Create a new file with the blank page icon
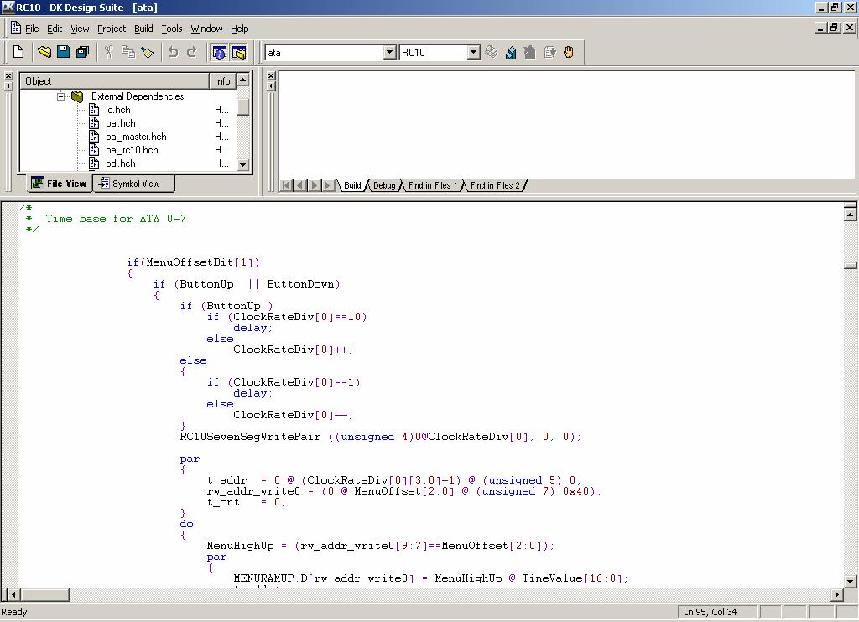859x622 pixels. click(x=18, y=52)
